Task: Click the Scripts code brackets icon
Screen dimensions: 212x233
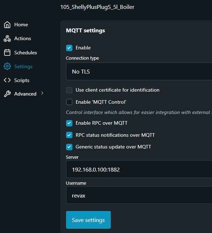Action: 7,80
